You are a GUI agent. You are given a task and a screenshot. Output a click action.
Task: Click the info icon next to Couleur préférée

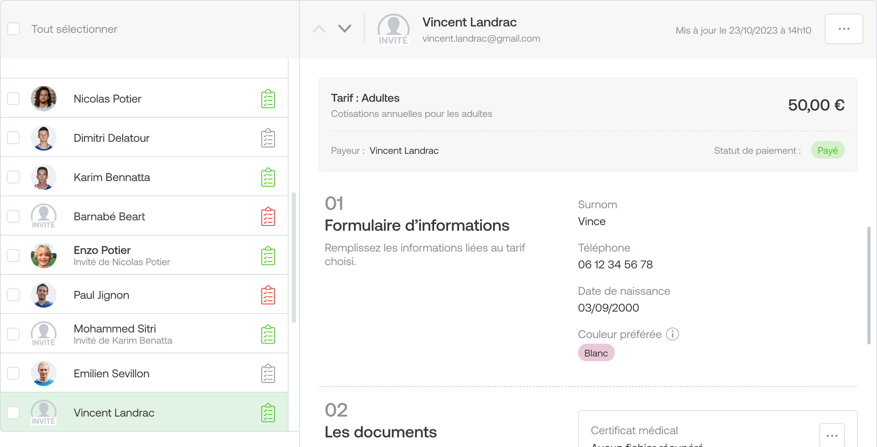[x=673, y=334]
